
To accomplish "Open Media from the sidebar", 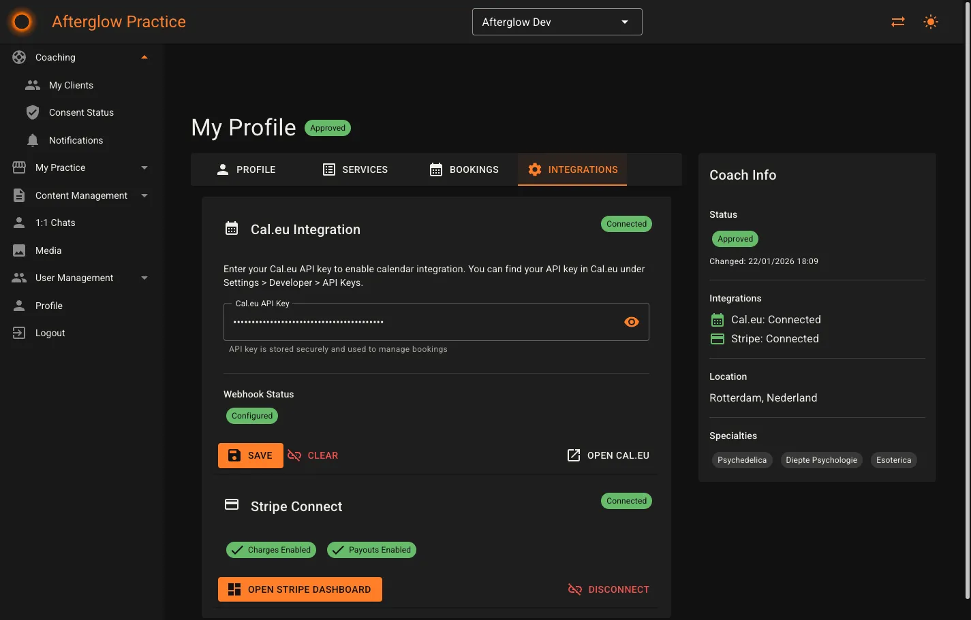I will (18, 250).
